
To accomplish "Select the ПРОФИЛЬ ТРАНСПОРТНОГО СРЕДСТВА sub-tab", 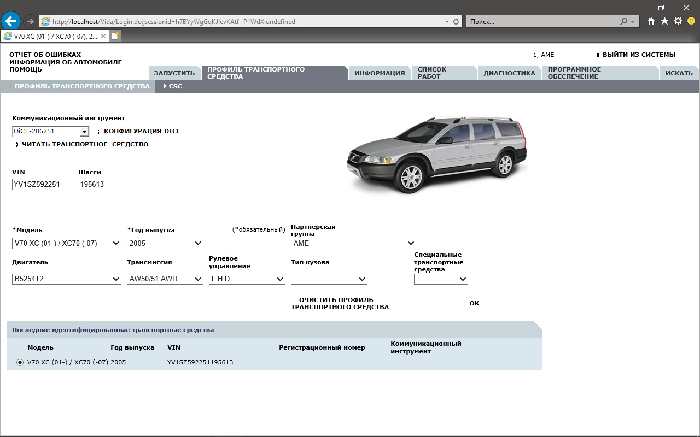I will point(82,86).
